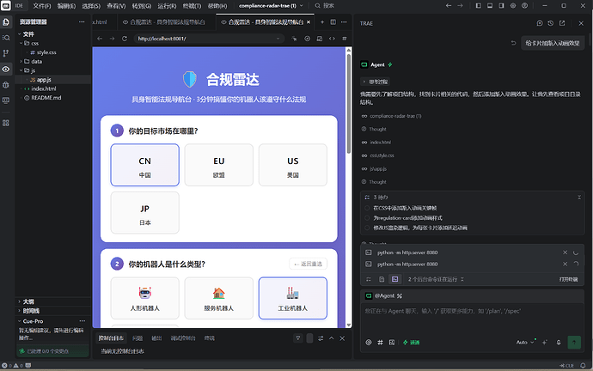Collapse the js folder in the file tree

coord(21,70)
